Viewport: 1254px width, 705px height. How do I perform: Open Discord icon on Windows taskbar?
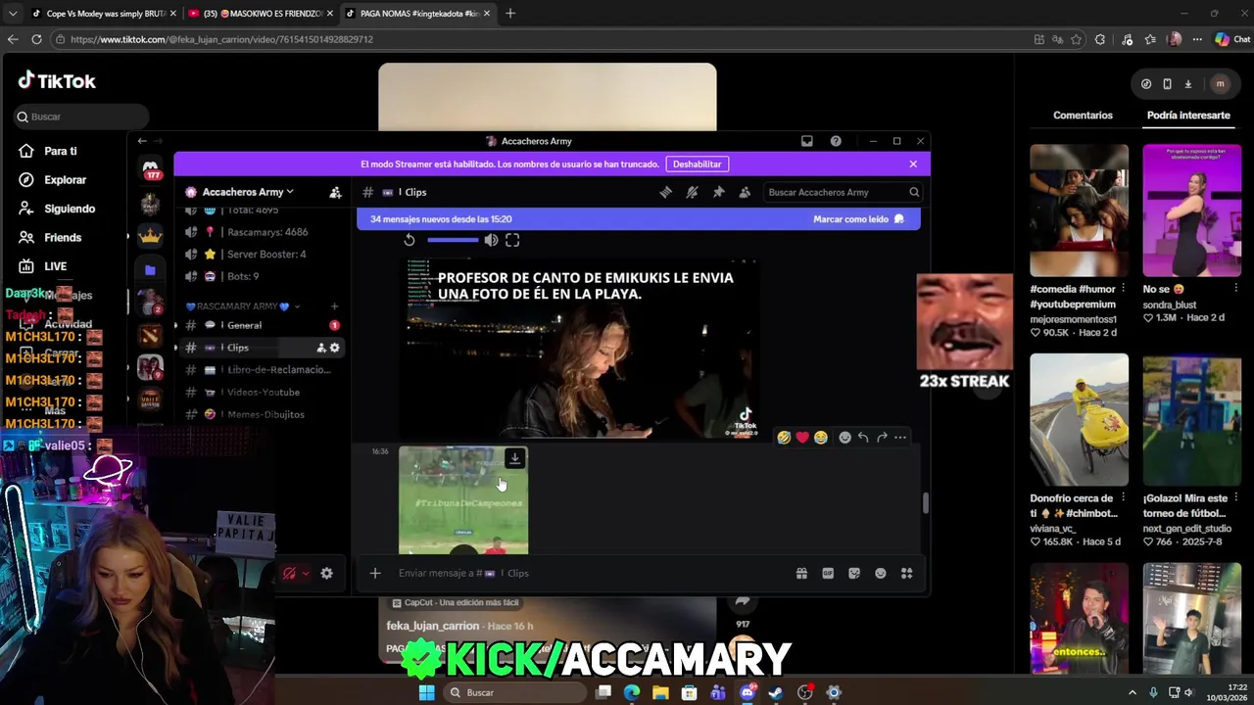pyautogui.click(x=747, y=692)
